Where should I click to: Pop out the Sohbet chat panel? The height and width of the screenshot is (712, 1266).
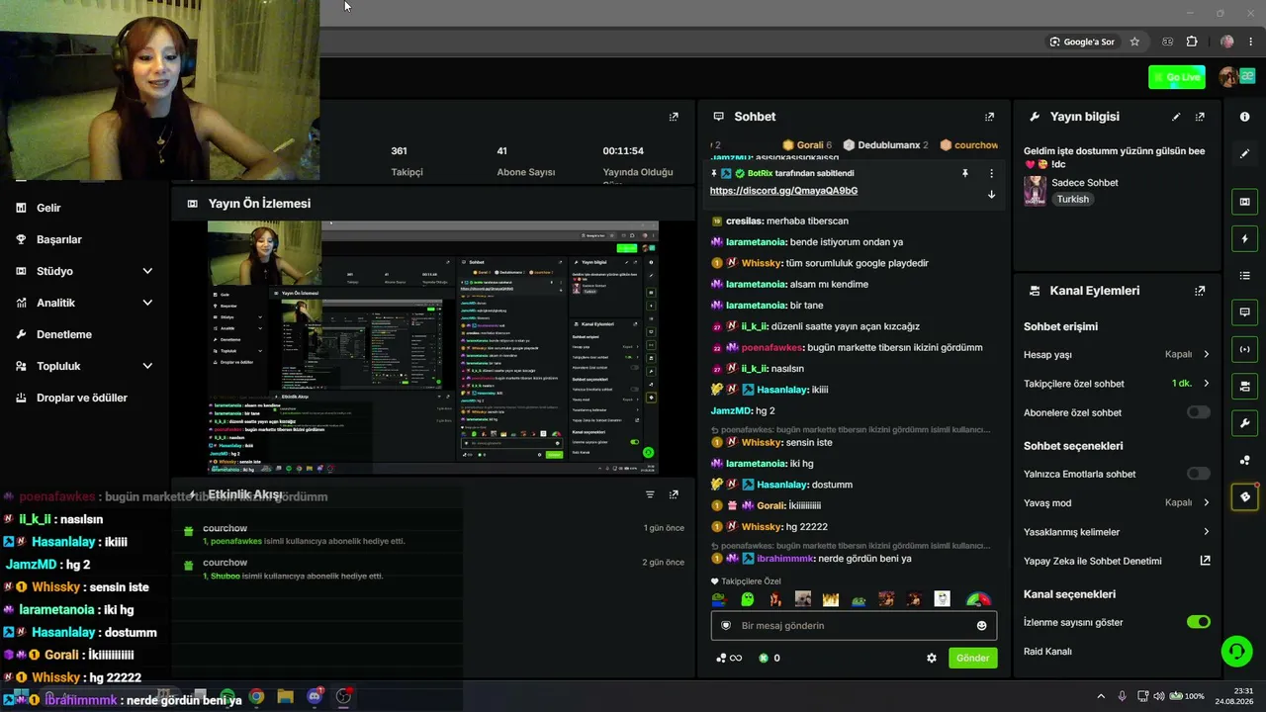tap(989, 117)
